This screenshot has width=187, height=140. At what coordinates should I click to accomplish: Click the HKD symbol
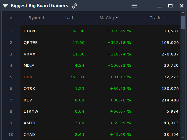28,77
